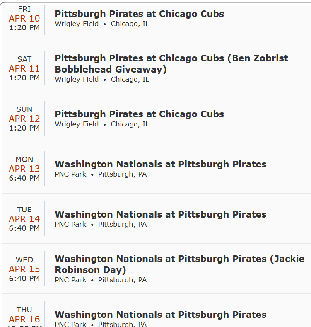Open the Ben Zobrist Bobblehead Giveaway game

171,63
